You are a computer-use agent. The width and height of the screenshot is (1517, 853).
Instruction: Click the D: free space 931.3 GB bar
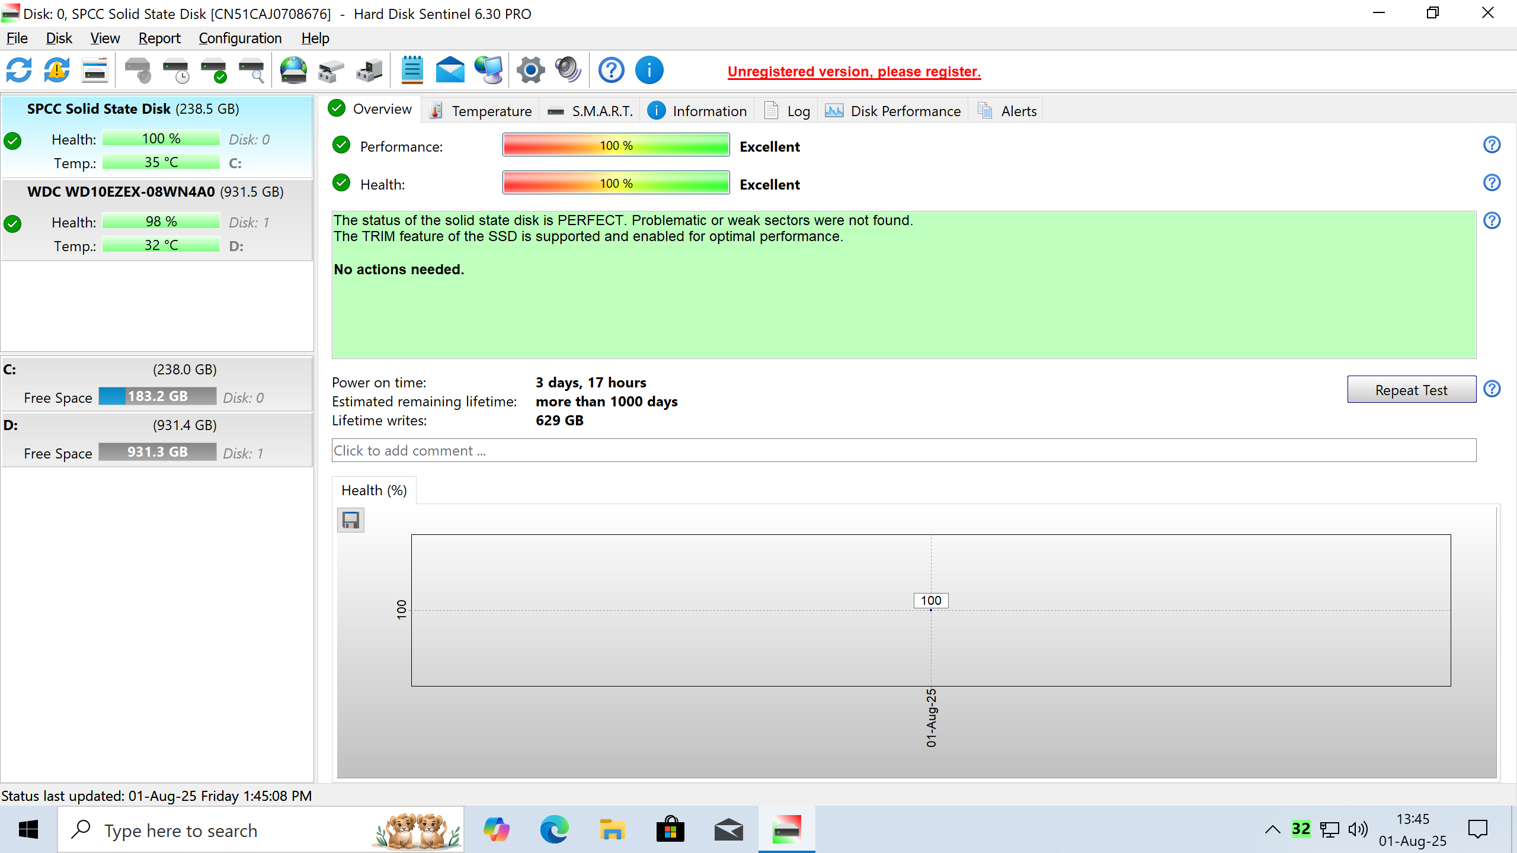point(158,452)
